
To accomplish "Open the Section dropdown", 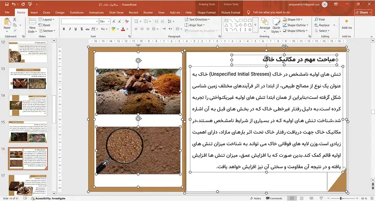I will [47, 31].
